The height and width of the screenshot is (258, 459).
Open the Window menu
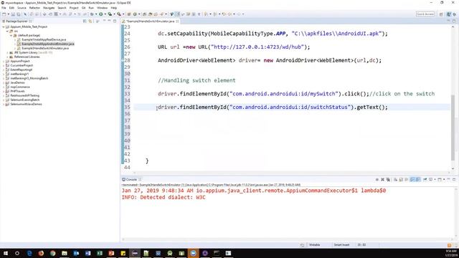tap(102, 8)
